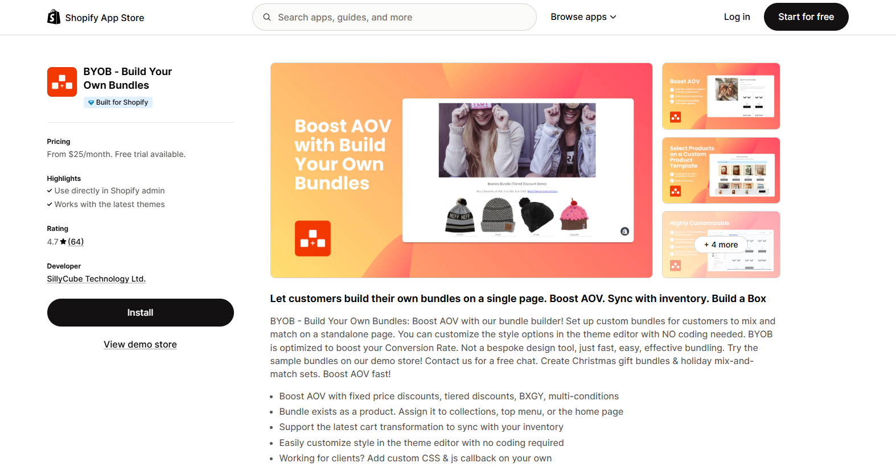Click the BYOB logo in Boost AOV thumbnail
This screenshot has width=896, height=475.
pos(676,117)
